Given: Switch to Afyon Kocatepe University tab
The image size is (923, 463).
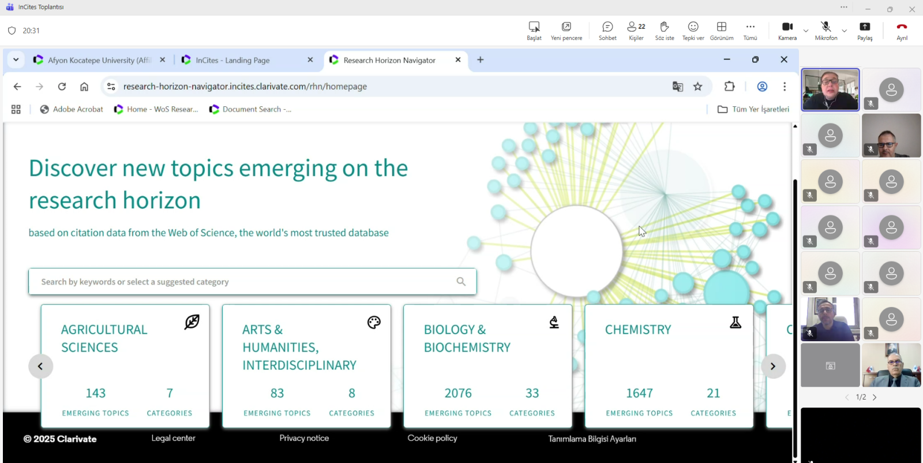Looking at the screenshot, I should (x=99, y=60).
